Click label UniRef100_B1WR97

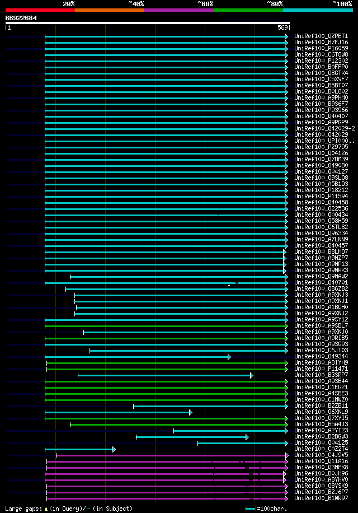coord(321,498)
